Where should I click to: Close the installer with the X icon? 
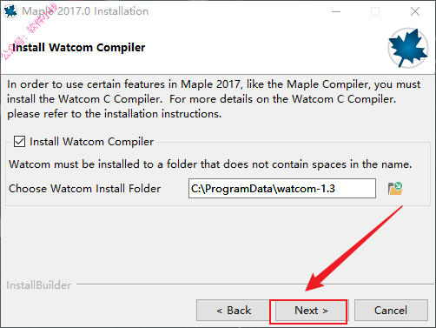click(x=415, y=11)
